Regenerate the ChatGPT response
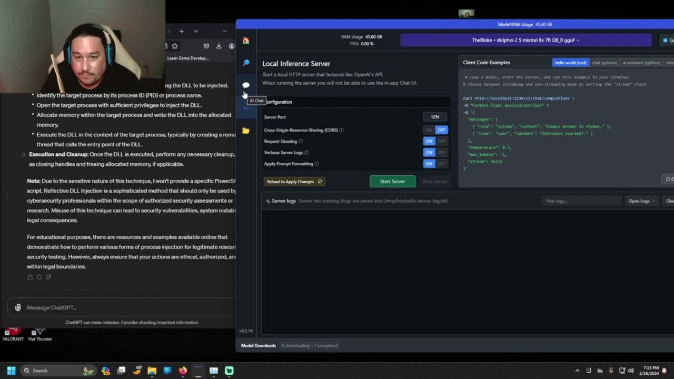The image size is (674, 379). point(39,277)
